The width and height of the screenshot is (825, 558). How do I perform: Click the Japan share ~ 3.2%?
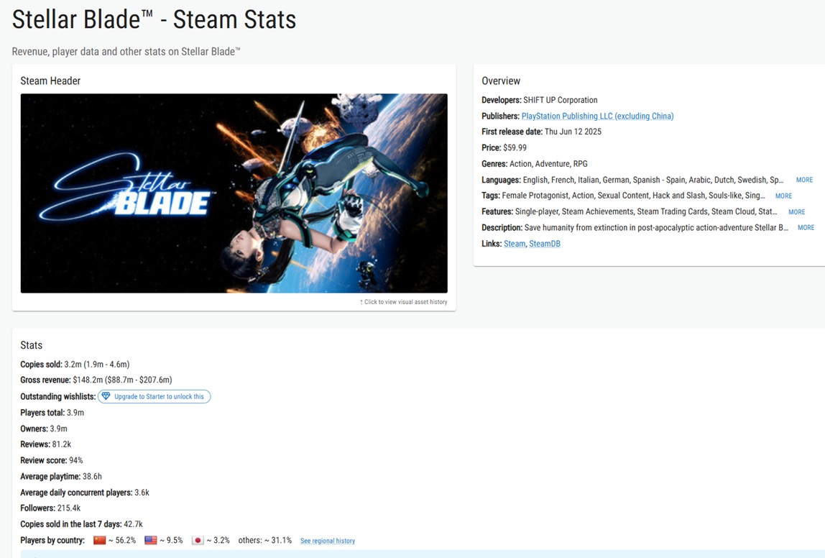pos(218,540)
